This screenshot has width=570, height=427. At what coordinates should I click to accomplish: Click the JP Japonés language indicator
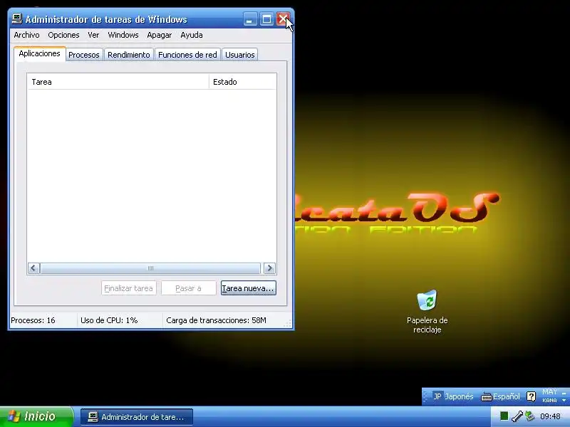pyautogui.click(x=453, y=396)
